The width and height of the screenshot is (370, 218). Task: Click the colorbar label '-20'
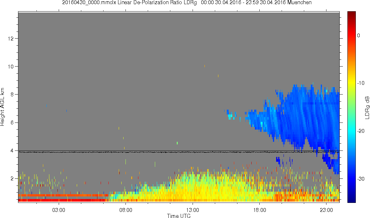tap(361, 131)
